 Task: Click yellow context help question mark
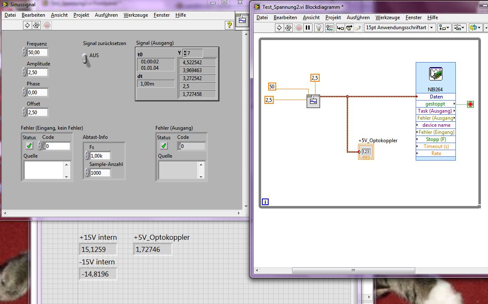pos(229,25)
